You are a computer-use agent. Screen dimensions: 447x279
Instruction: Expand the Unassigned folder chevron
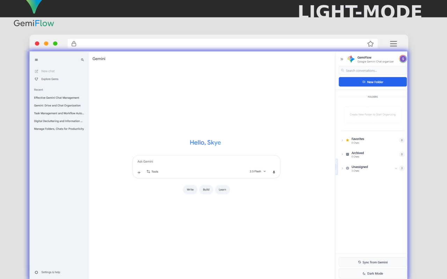point(342,168)
